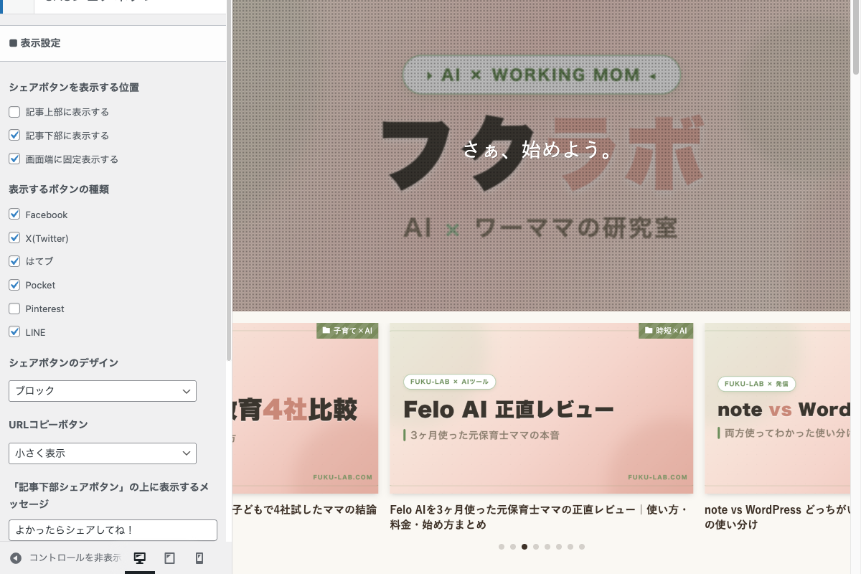Toggle the LINE checkbox
This screenshot has height=574, width=861.
14,332
